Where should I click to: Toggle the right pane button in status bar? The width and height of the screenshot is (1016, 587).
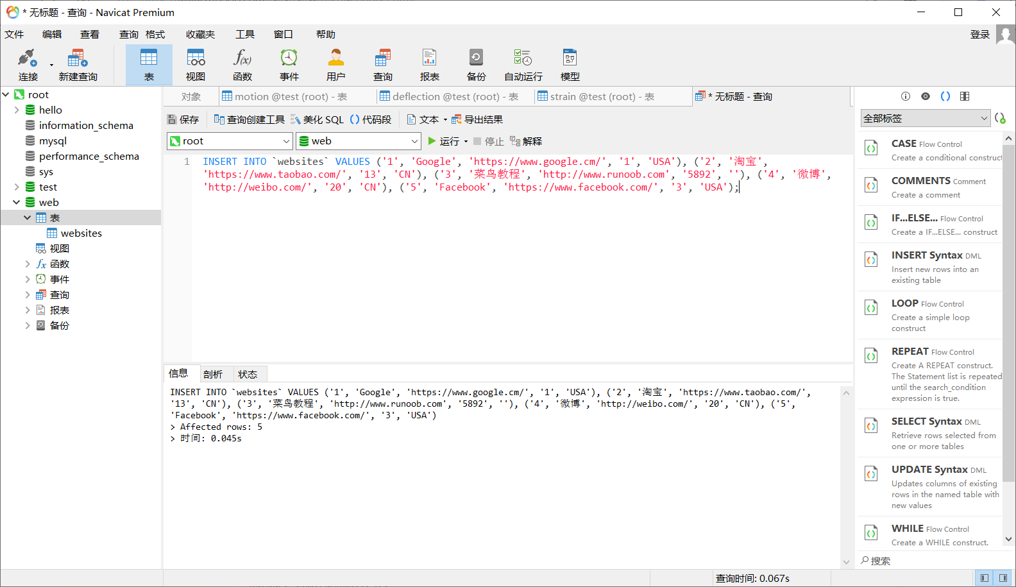[x=1003, y=578]
